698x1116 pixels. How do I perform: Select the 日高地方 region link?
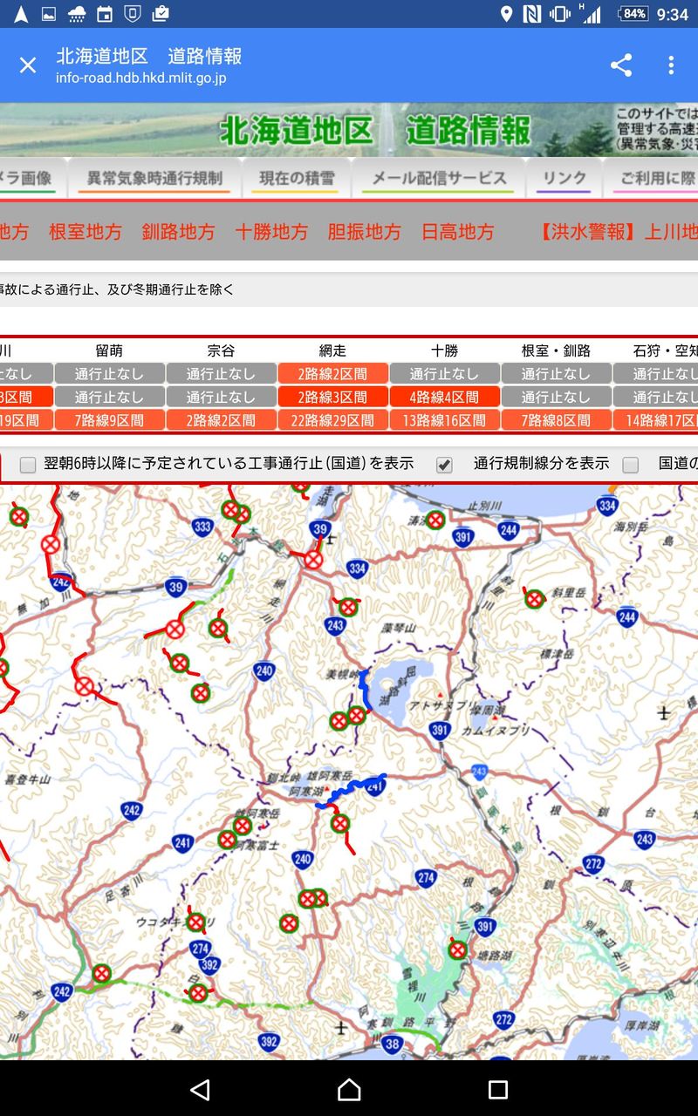[457, 232]
